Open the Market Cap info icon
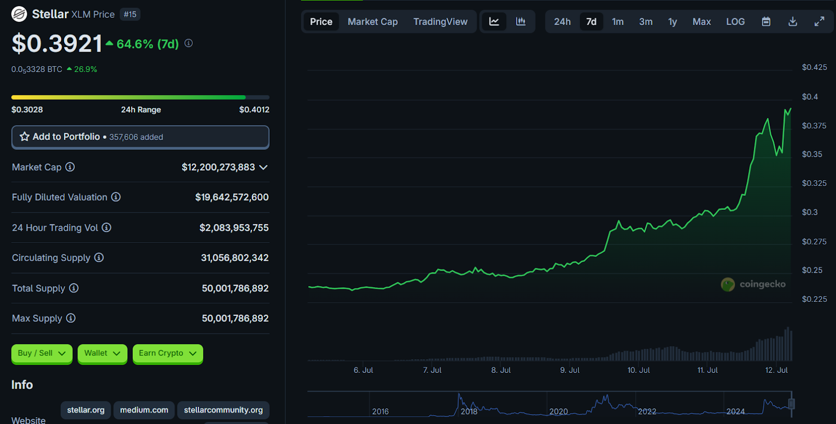Image resolution: width=836 pixels, height=424 pixels. click(70, 167)
